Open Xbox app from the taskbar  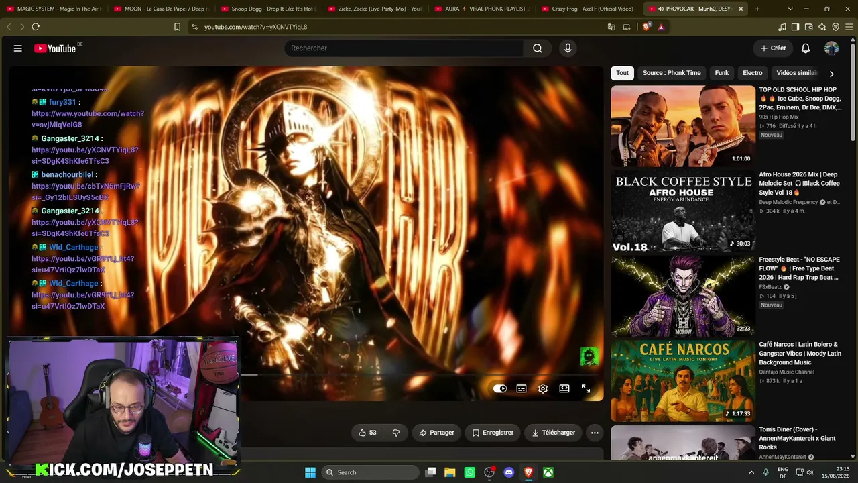[x=548, y=472]
